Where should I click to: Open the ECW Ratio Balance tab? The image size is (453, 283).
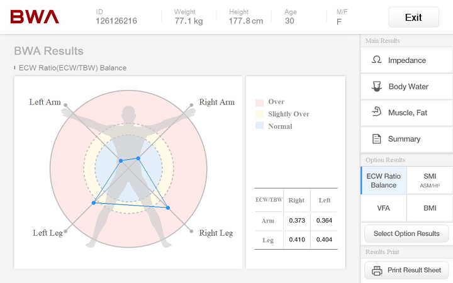pos(383,180)
